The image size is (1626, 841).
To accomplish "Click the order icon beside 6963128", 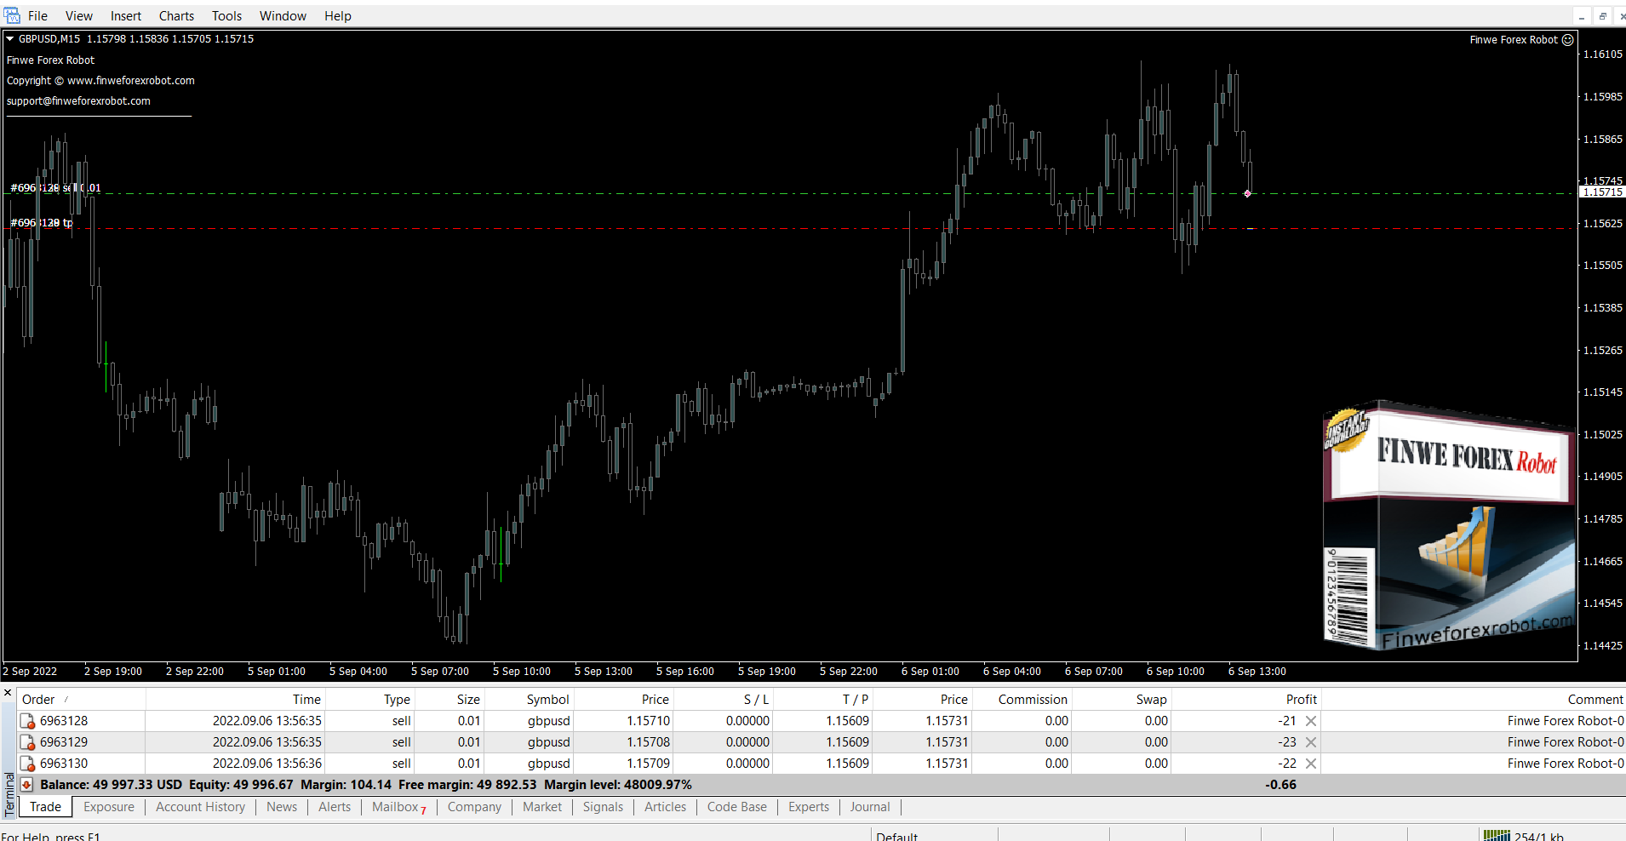I will pyautogui.click(x=27, y=721).
